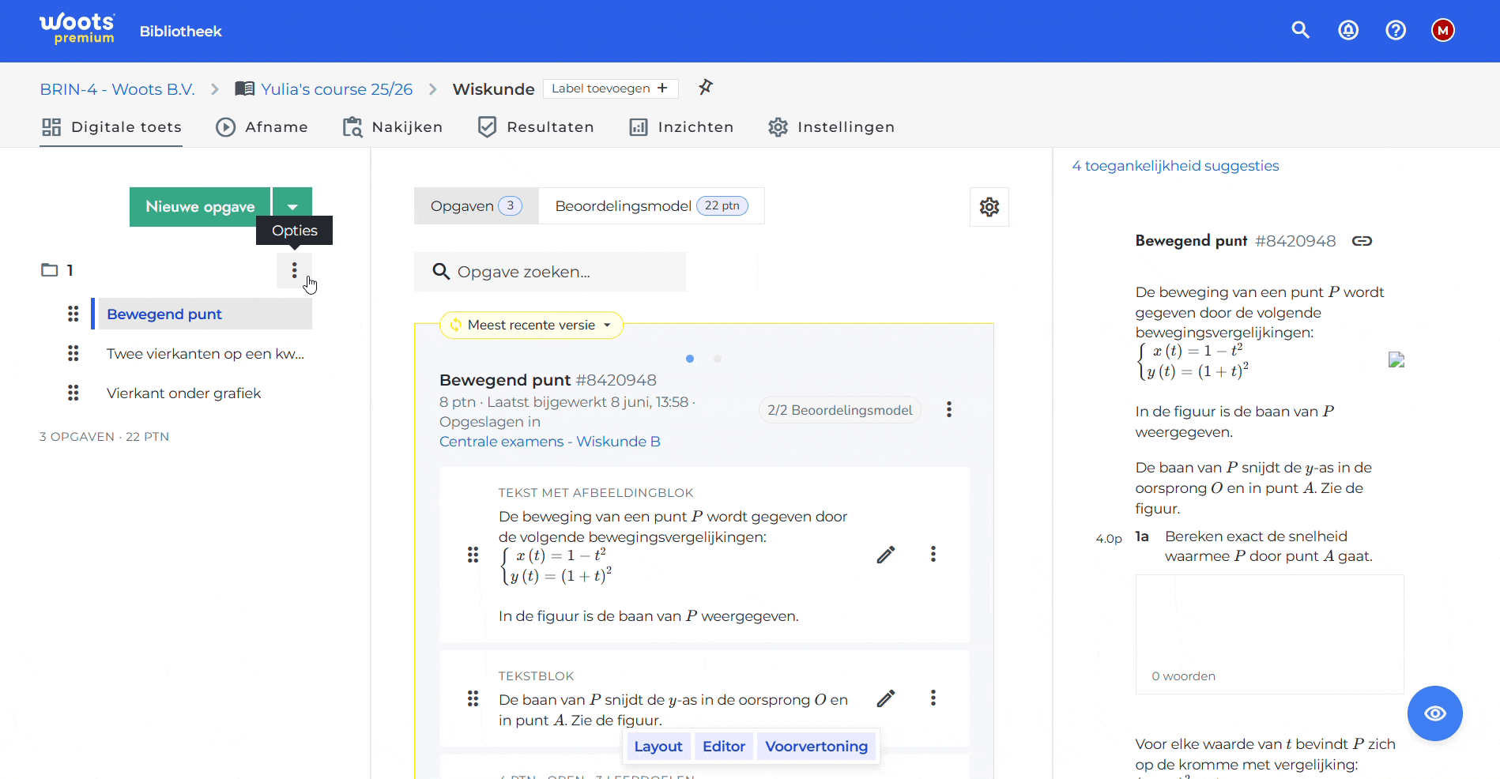This screenshot has height=779, width=1500.
Task: Click the broken image icon in the preview
Action: click(x=1396, y=359)
